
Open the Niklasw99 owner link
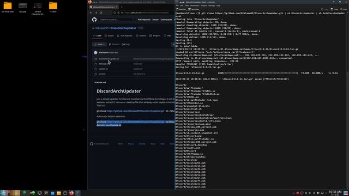[102, 28]
